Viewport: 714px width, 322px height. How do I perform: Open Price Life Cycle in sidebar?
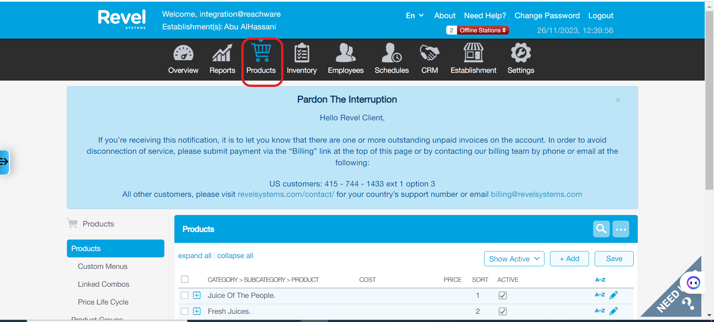[103, 302]
